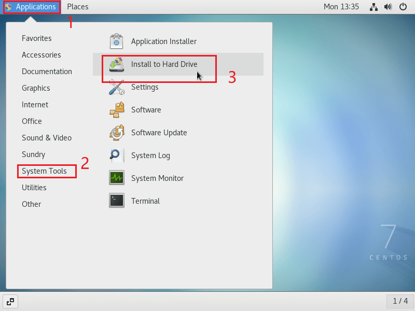
Task: Open the Settings wrench and screwdriver icon
Action: click(117, 87)
